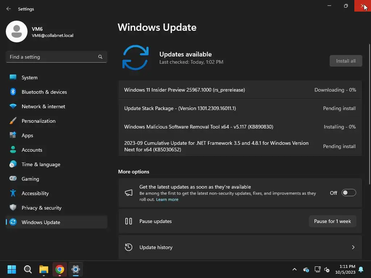Image resolution: width=371 pixels, height=278 pixels.
Task: Click the megaphone icon beside latest updates option
Action: (x=129, y=193)
